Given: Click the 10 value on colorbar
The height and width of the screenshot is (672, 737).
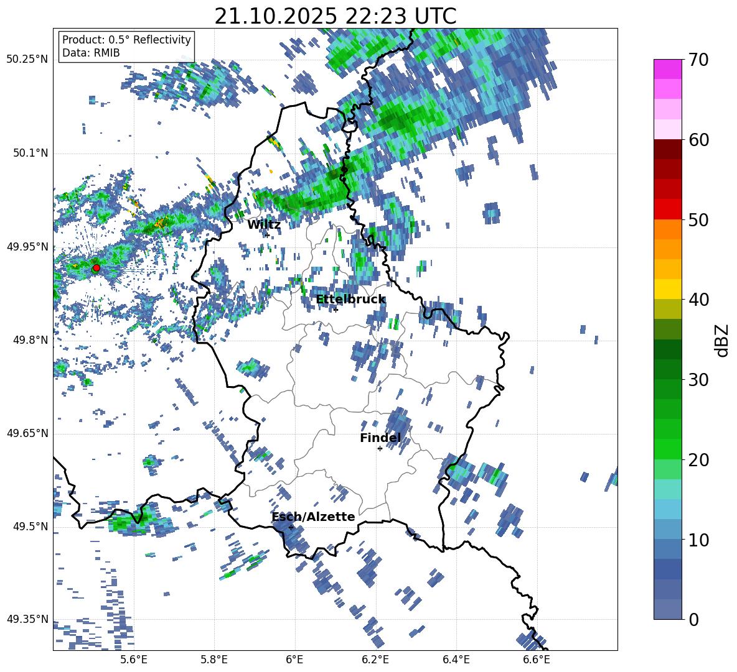Looking at the screenshot, I should [x=698, y=540].
